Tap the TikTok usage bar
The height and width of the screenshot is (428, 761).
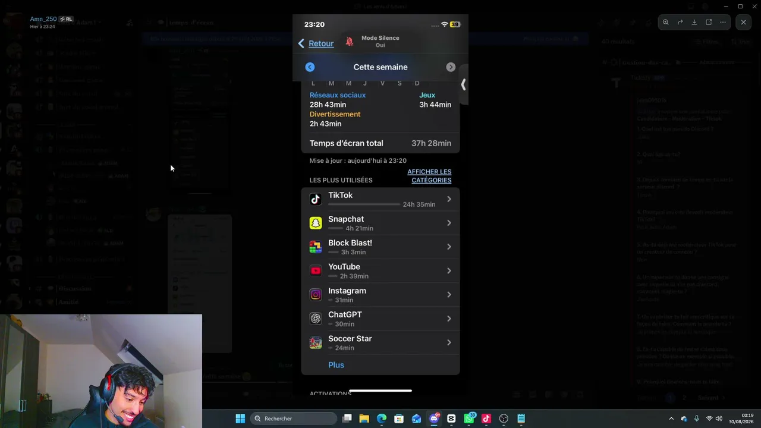(364, 204)
